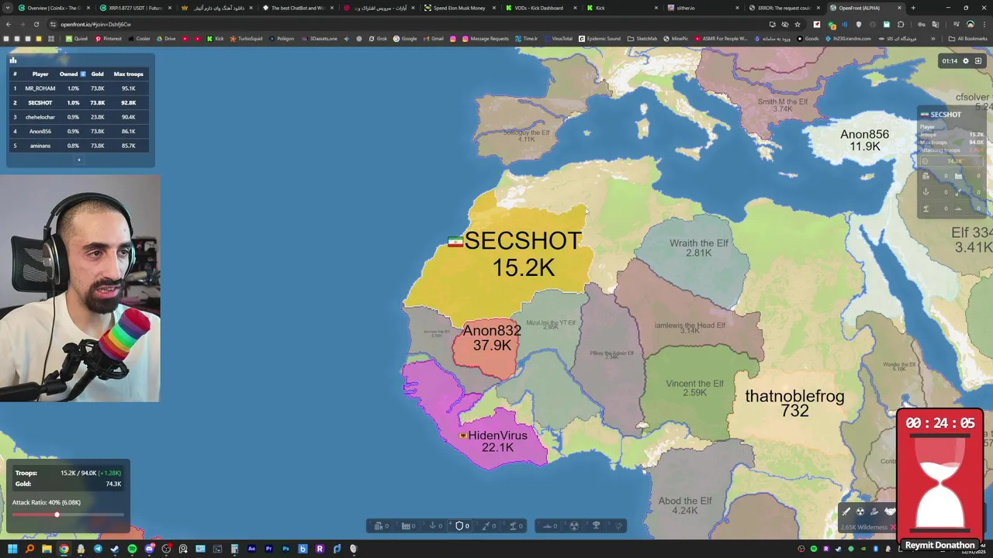Toggle the leaderboard chart icon
Screen dimensions: 993x558
[x=12, y=60]
